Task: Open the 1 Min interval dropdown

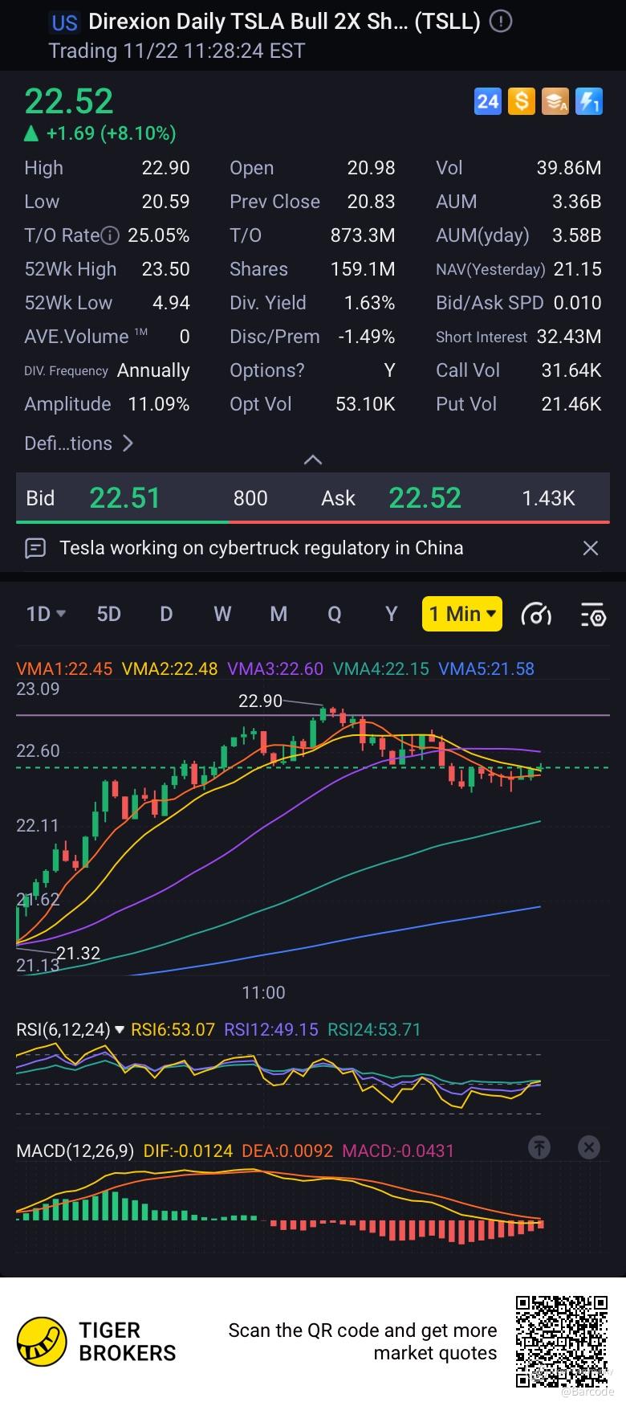Action: 462,614
